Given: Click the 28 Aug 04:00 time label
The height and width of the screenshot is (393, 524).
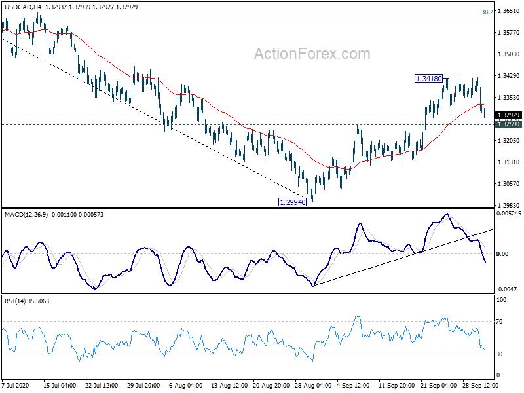Looking at the screenshot, I should (314, 385).
